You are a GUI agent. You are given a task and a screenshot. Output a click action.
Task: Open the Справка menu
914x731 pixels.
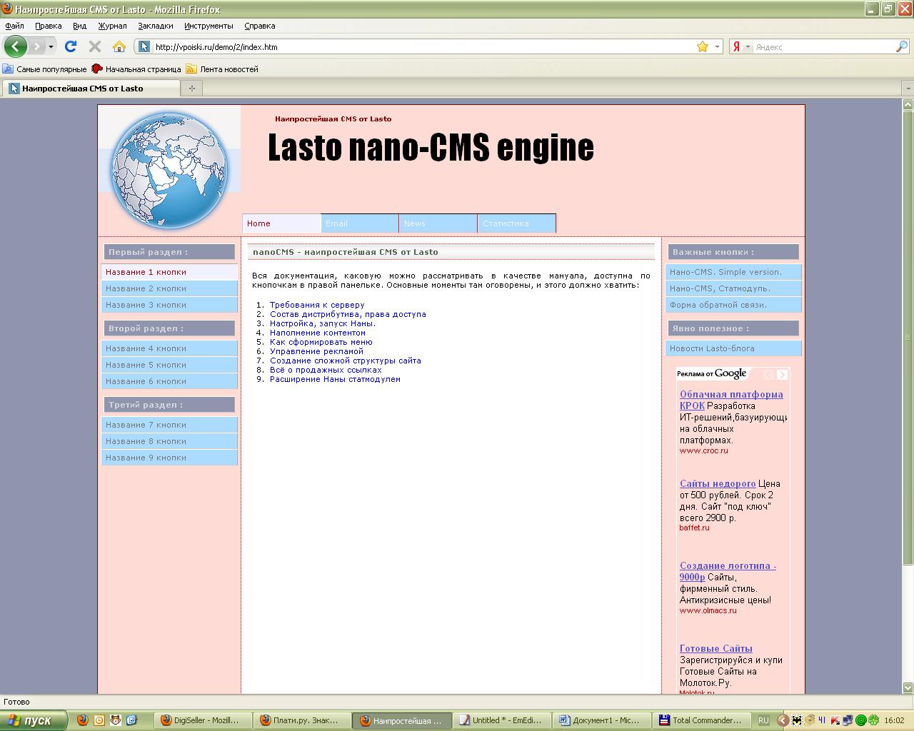pyautogui.click(x=259, y=26)
